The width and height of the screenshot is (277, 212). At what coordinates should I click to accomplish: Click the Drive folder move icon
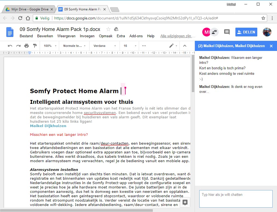tap(116, 29)
